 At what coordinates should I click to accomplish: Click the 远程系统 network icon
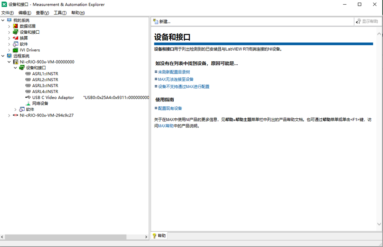click(x=9, y=56)
